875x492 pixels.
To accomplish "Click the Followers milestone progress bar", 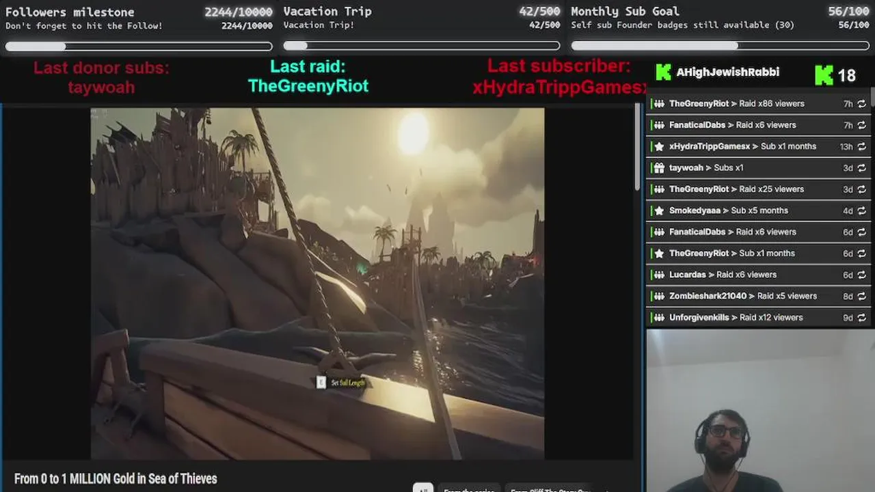I will tap(139, 46).
